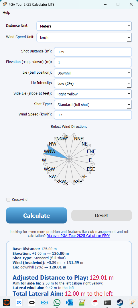Open the Help menu
The image size is (138, 308).
tap(6, 13)
